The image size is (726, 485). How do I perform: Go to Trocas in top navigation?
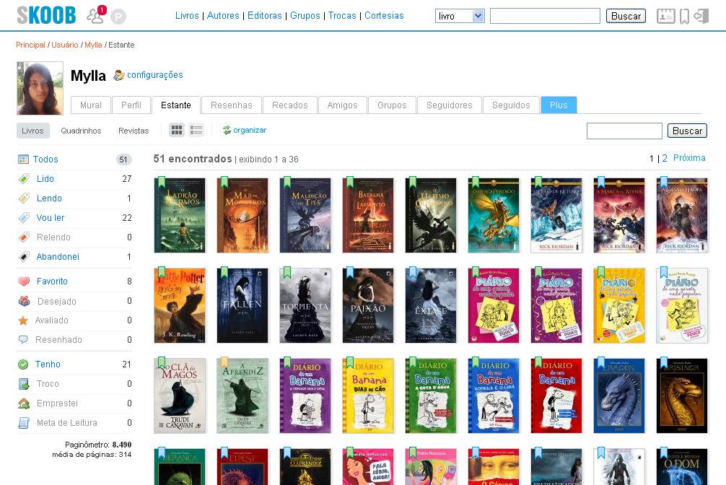342,15
